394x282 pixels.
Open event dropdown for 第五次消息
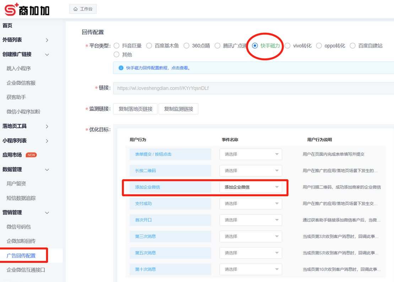coord(250,253)
